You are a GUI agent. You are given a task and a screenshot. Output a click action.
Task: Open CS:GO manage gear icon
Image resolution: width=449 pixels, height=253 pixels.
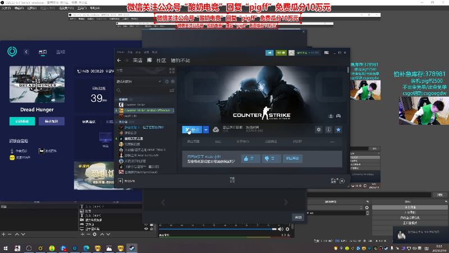(x=319, y=130)
